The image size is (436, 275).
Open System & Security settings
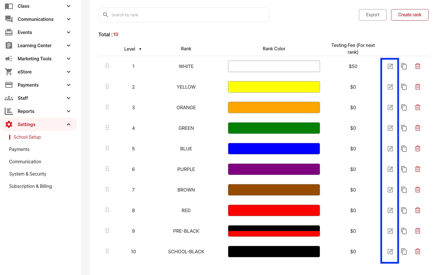pyautogui.click(x=28, y=174)
